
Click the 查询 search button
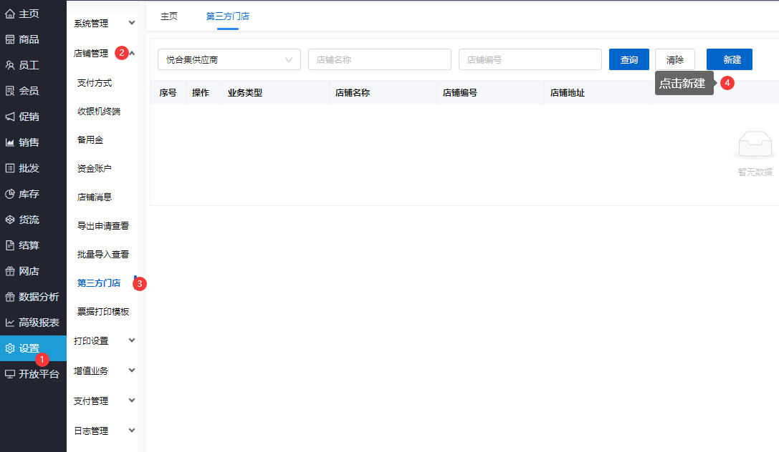pos(629,59)
